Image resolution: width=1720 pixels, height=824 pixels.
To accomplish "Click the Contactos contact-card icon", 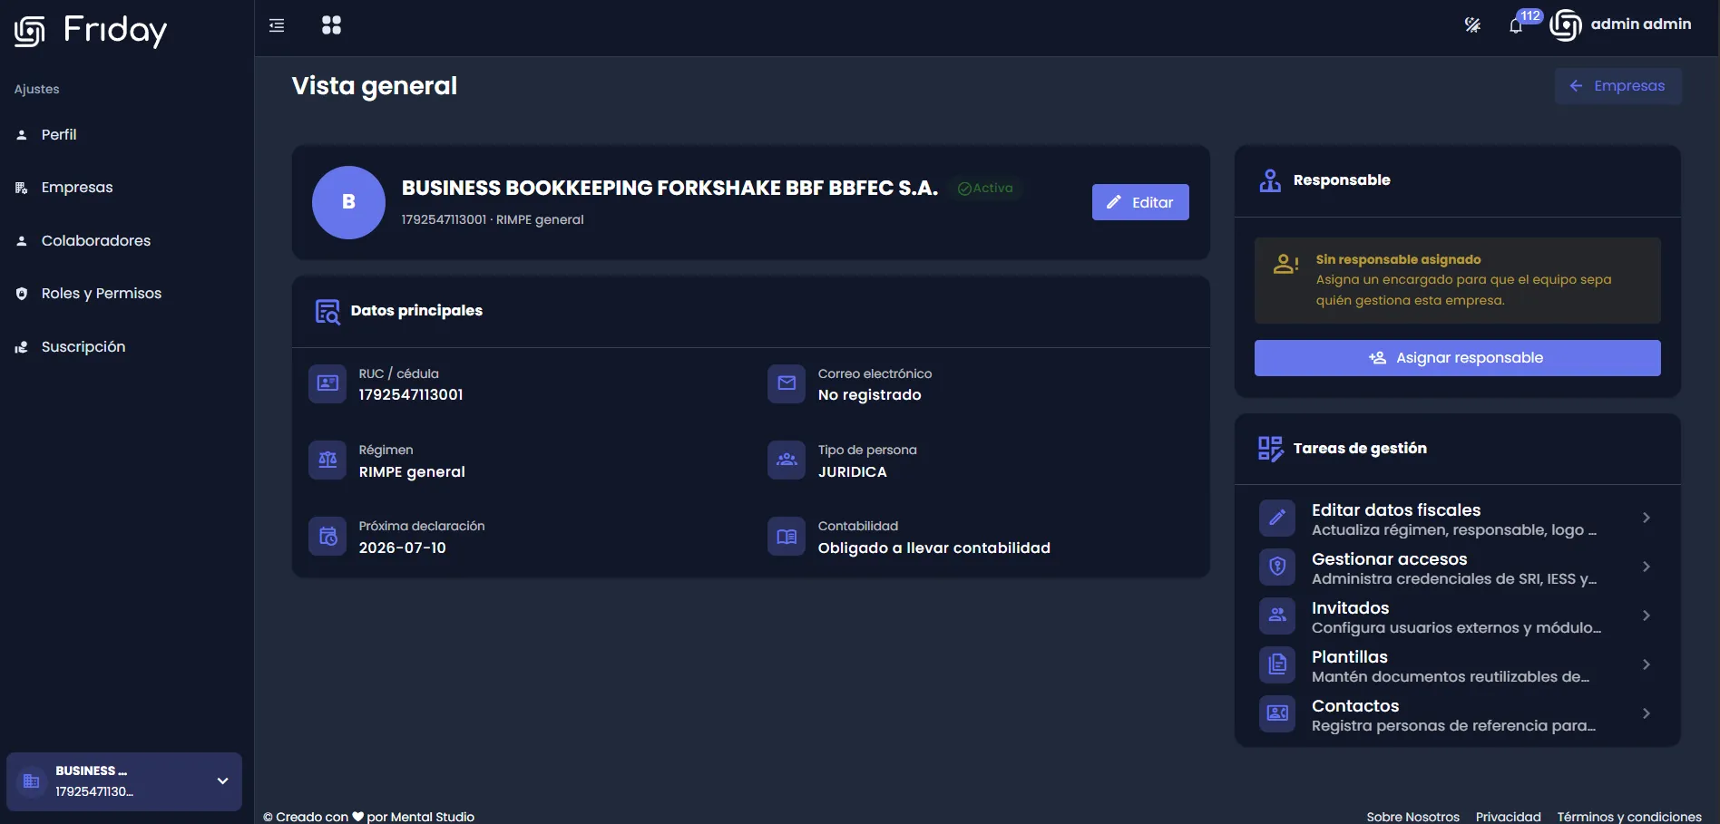I will click(x=1277, y=713).
